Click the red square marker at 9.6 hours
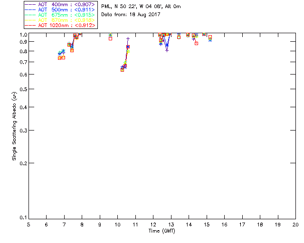The width and height of the screenshot is (304, 243). pos(110,38)
